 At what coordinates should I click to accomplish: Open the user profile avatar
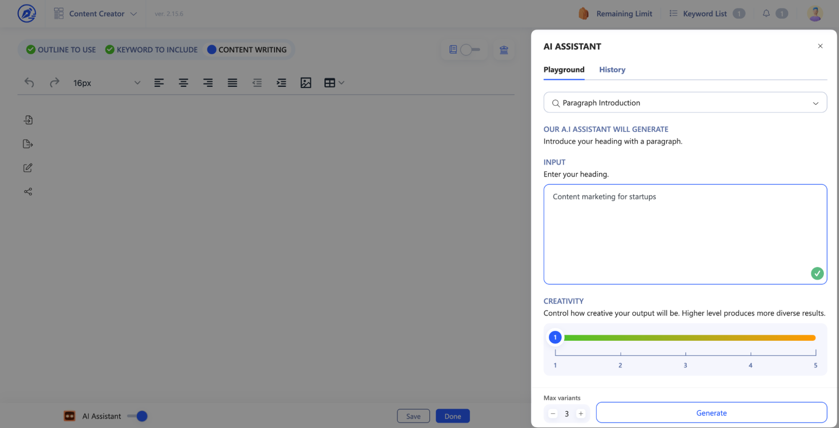[815, 13]
